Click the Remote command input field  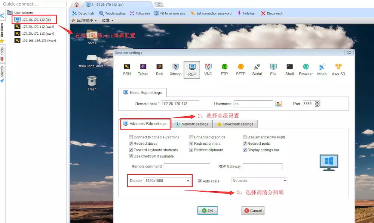coord(187,167)
